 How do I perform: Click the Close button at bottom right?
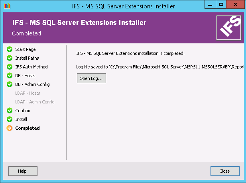[224, 171]
